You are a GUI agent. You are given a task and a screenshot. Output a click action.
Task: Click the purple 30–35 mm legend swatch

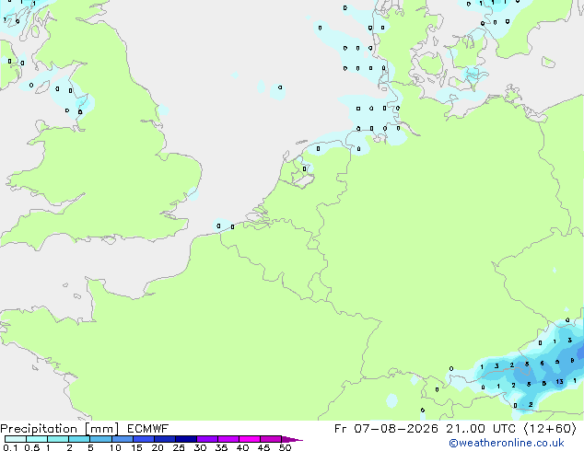tap(207, 439)
